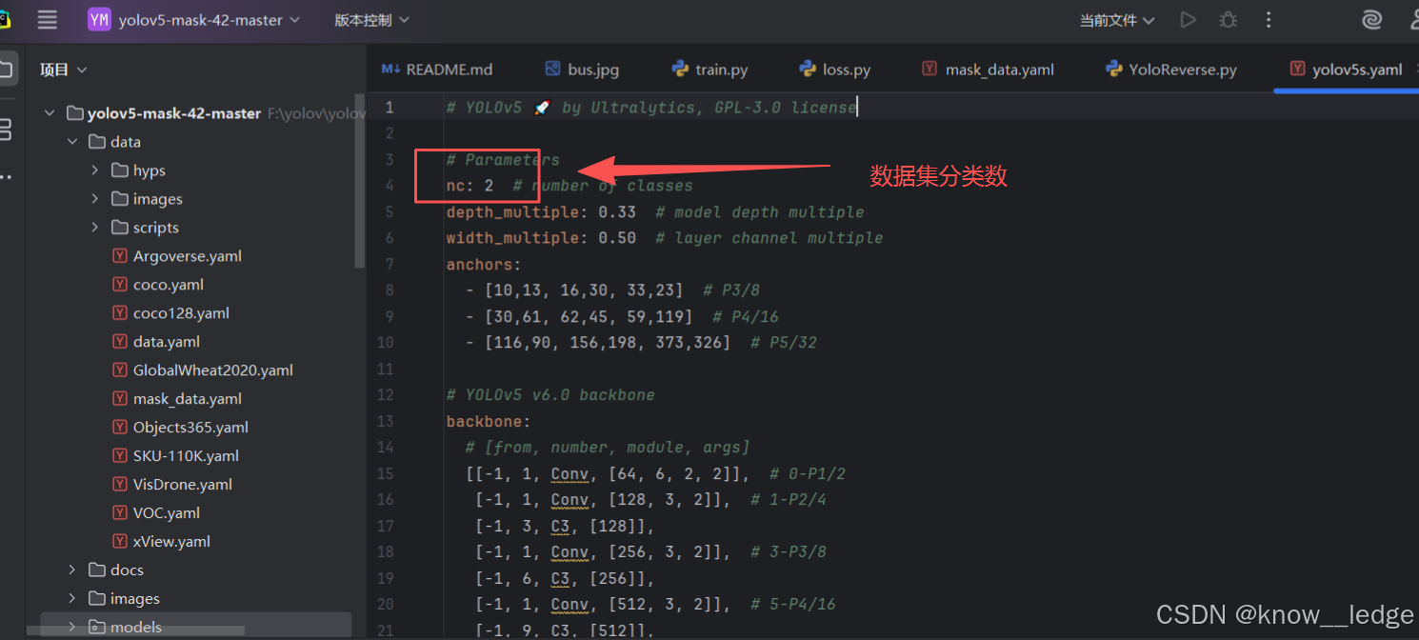Click the project panel vertical scrollbar
This screenshot has height=640, width=1419.
click(359, 180)
